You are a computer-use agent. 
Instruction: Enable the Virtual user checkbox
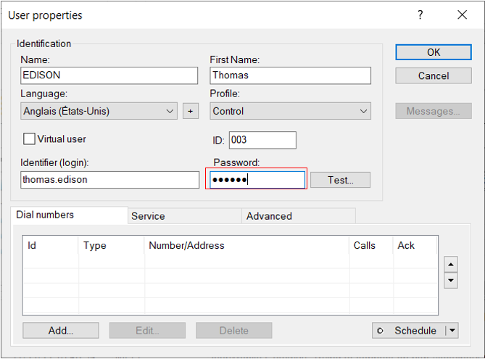pos(30,139)
